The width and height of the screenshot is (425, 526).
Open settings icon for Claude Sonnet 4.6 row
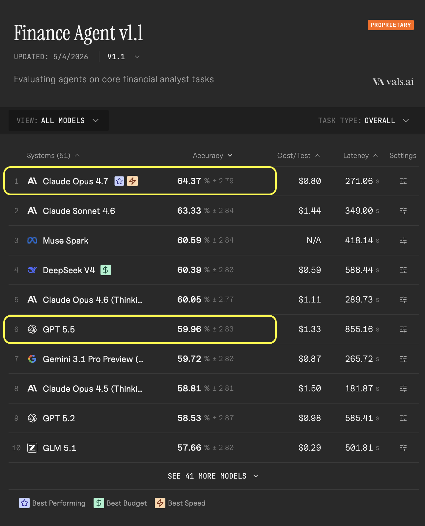(403, 211)
